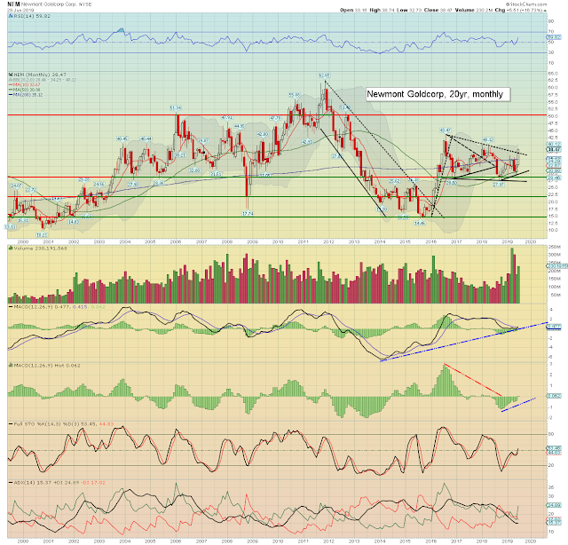The height and width of the screenshot is (545, 568).
Task: Click the 350M tick on the volume axis
Action: [x=556, y=247]
